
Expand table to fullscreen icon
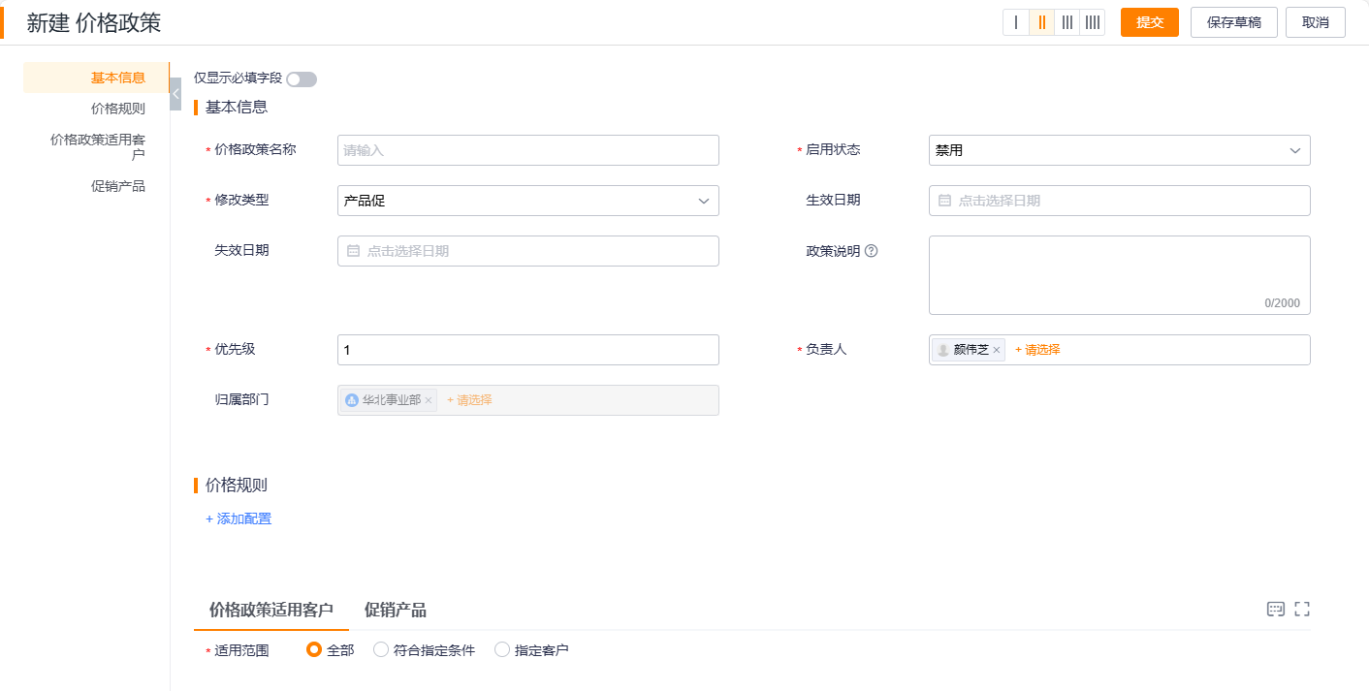pos(1302,609)
